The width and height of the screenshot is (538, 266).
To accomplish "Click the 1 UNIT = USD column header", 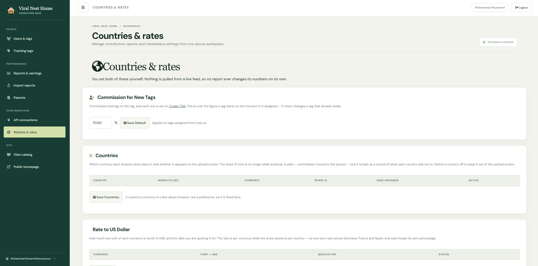I will coord(209,254).
